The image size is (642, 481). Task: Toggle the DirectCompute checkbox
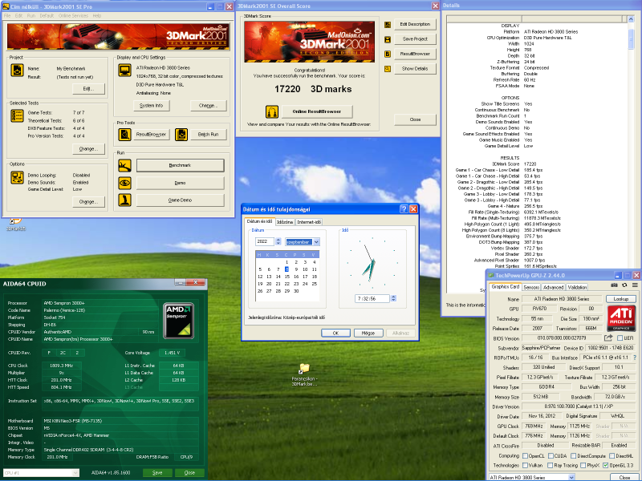pos(574,455)
